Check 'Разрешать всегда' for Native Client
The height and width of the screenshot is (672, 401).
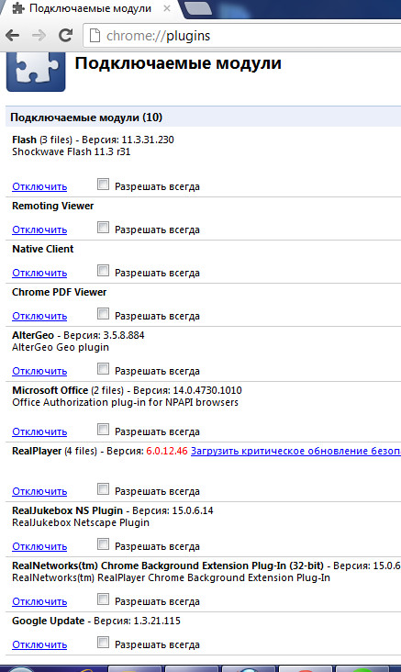coord(103,271)
